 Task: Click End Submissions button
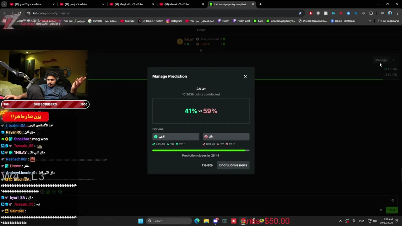[x=233, y=165]
